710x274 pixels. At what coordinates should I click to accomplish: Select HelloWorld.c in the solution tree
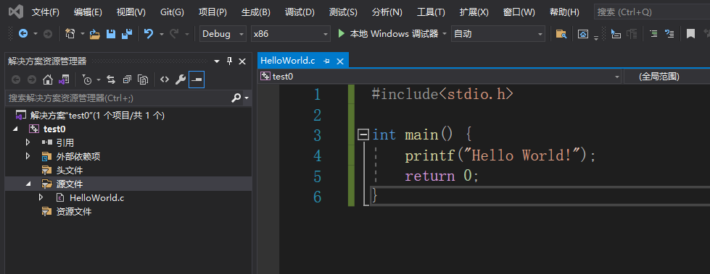[96, 197]
